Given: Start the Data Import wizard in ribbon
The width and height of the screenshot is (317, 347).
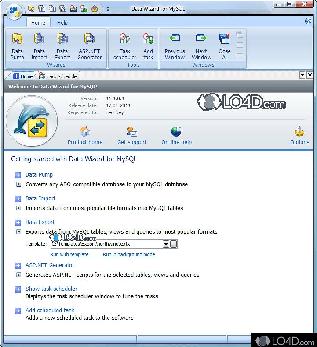Looking at the screenshot, I should [39, 47].
